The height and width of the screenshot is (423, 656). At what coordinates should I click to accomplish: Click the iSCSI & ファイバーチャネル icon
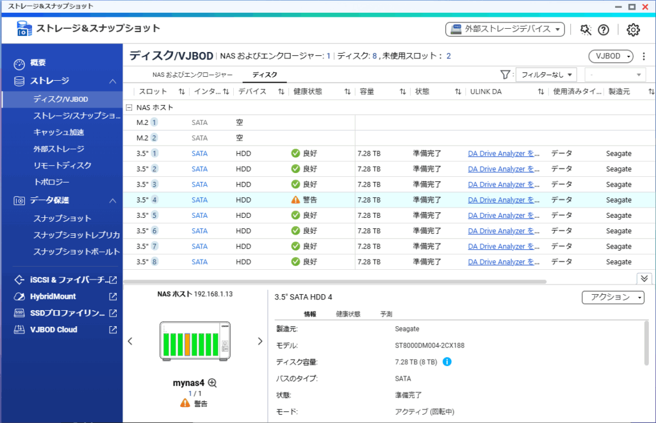(19, 280)
